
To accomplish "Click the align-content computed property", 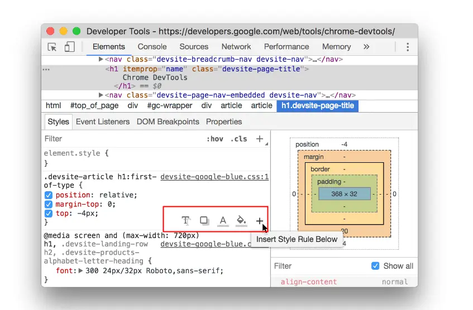I will pos(309,282).
